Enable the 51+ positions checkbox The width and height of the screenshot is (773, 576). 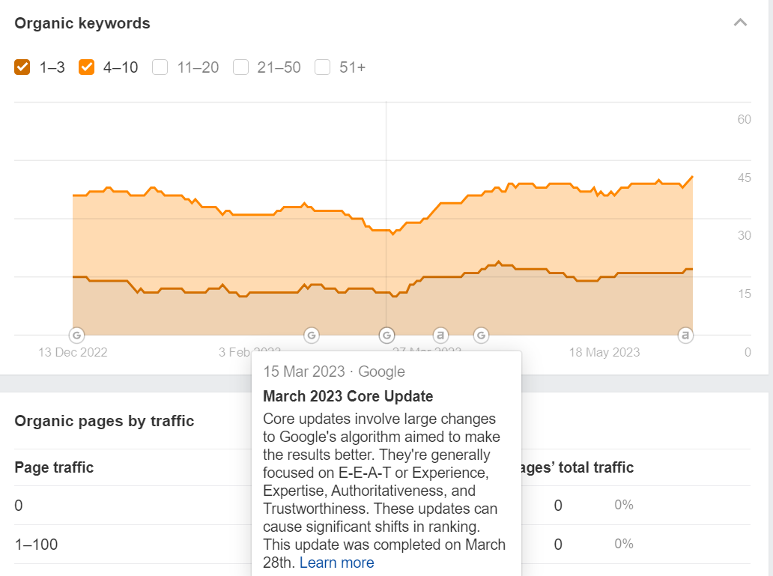[x=323, y=67]
